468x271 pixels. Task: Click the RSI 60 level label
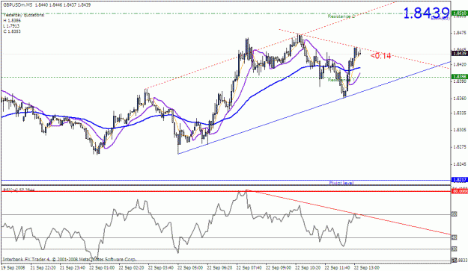tap(454, 214)
